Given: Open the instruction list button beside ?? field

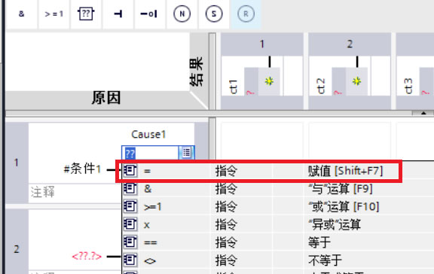Looking at the screenshot, I should [187, 152].
